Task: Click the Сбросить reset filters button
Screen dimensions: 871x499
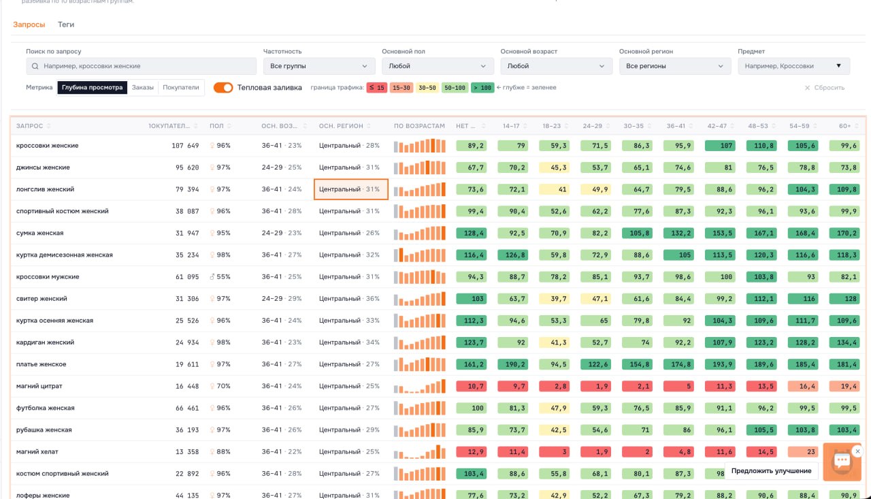Action: (x=825, y=88)
